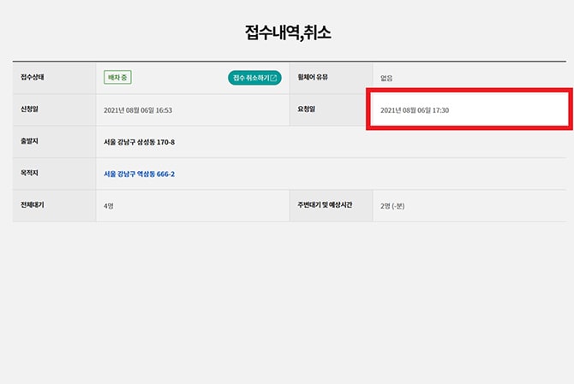Click the 신청일 label
574x384 pixels.
[x=29, y=109]
